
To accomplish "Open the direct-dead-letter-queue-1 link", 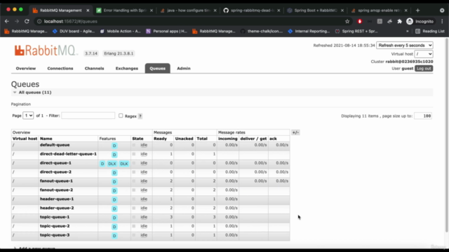I will coord(68,154).
